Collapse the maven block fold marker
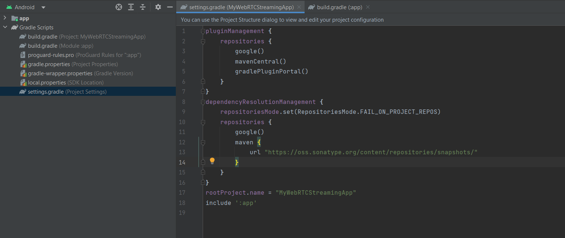565x238 pixels. (x=203, y=143)
